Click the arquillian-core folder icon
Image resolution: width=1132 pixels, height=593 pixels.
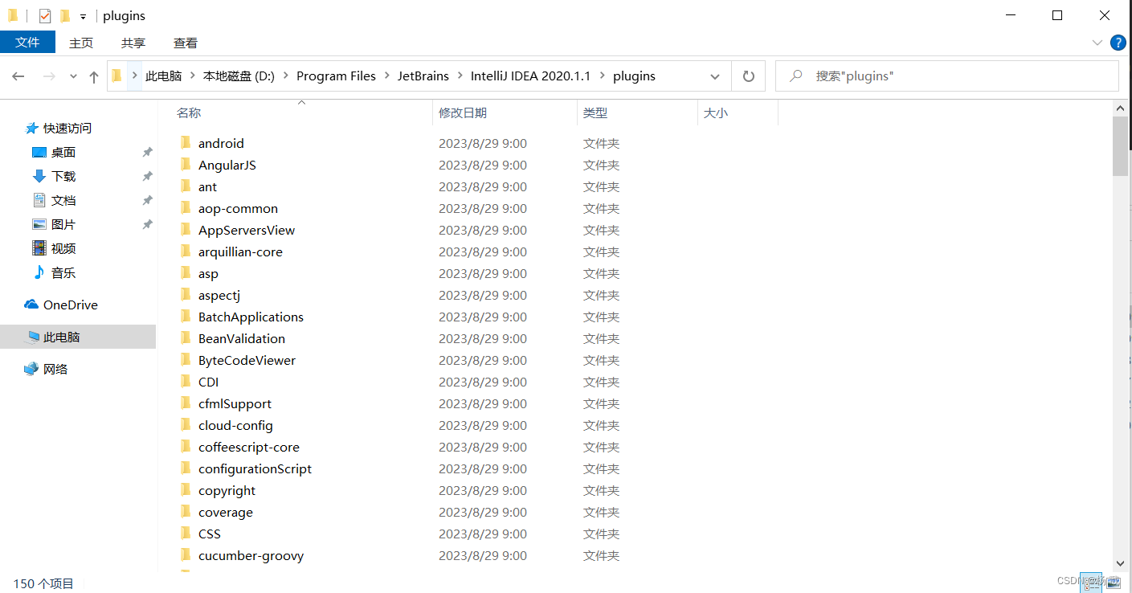(x=186, y=252)
